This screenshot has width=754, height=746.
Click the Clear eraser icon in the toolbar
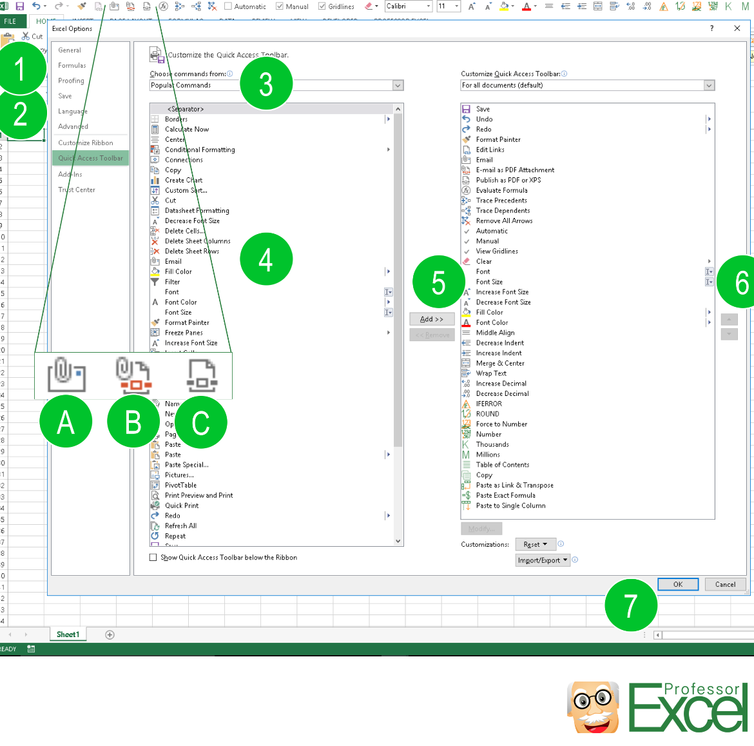369,6
